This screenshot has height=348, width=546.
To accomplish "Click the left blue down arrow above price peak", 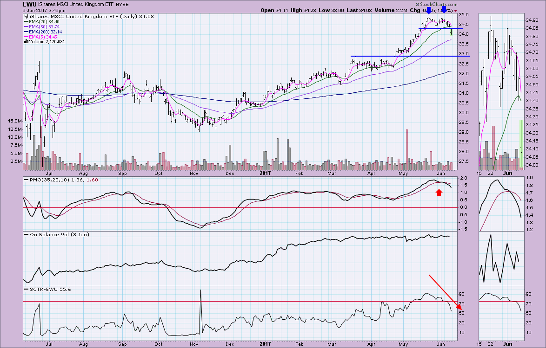I will (428, 10).
